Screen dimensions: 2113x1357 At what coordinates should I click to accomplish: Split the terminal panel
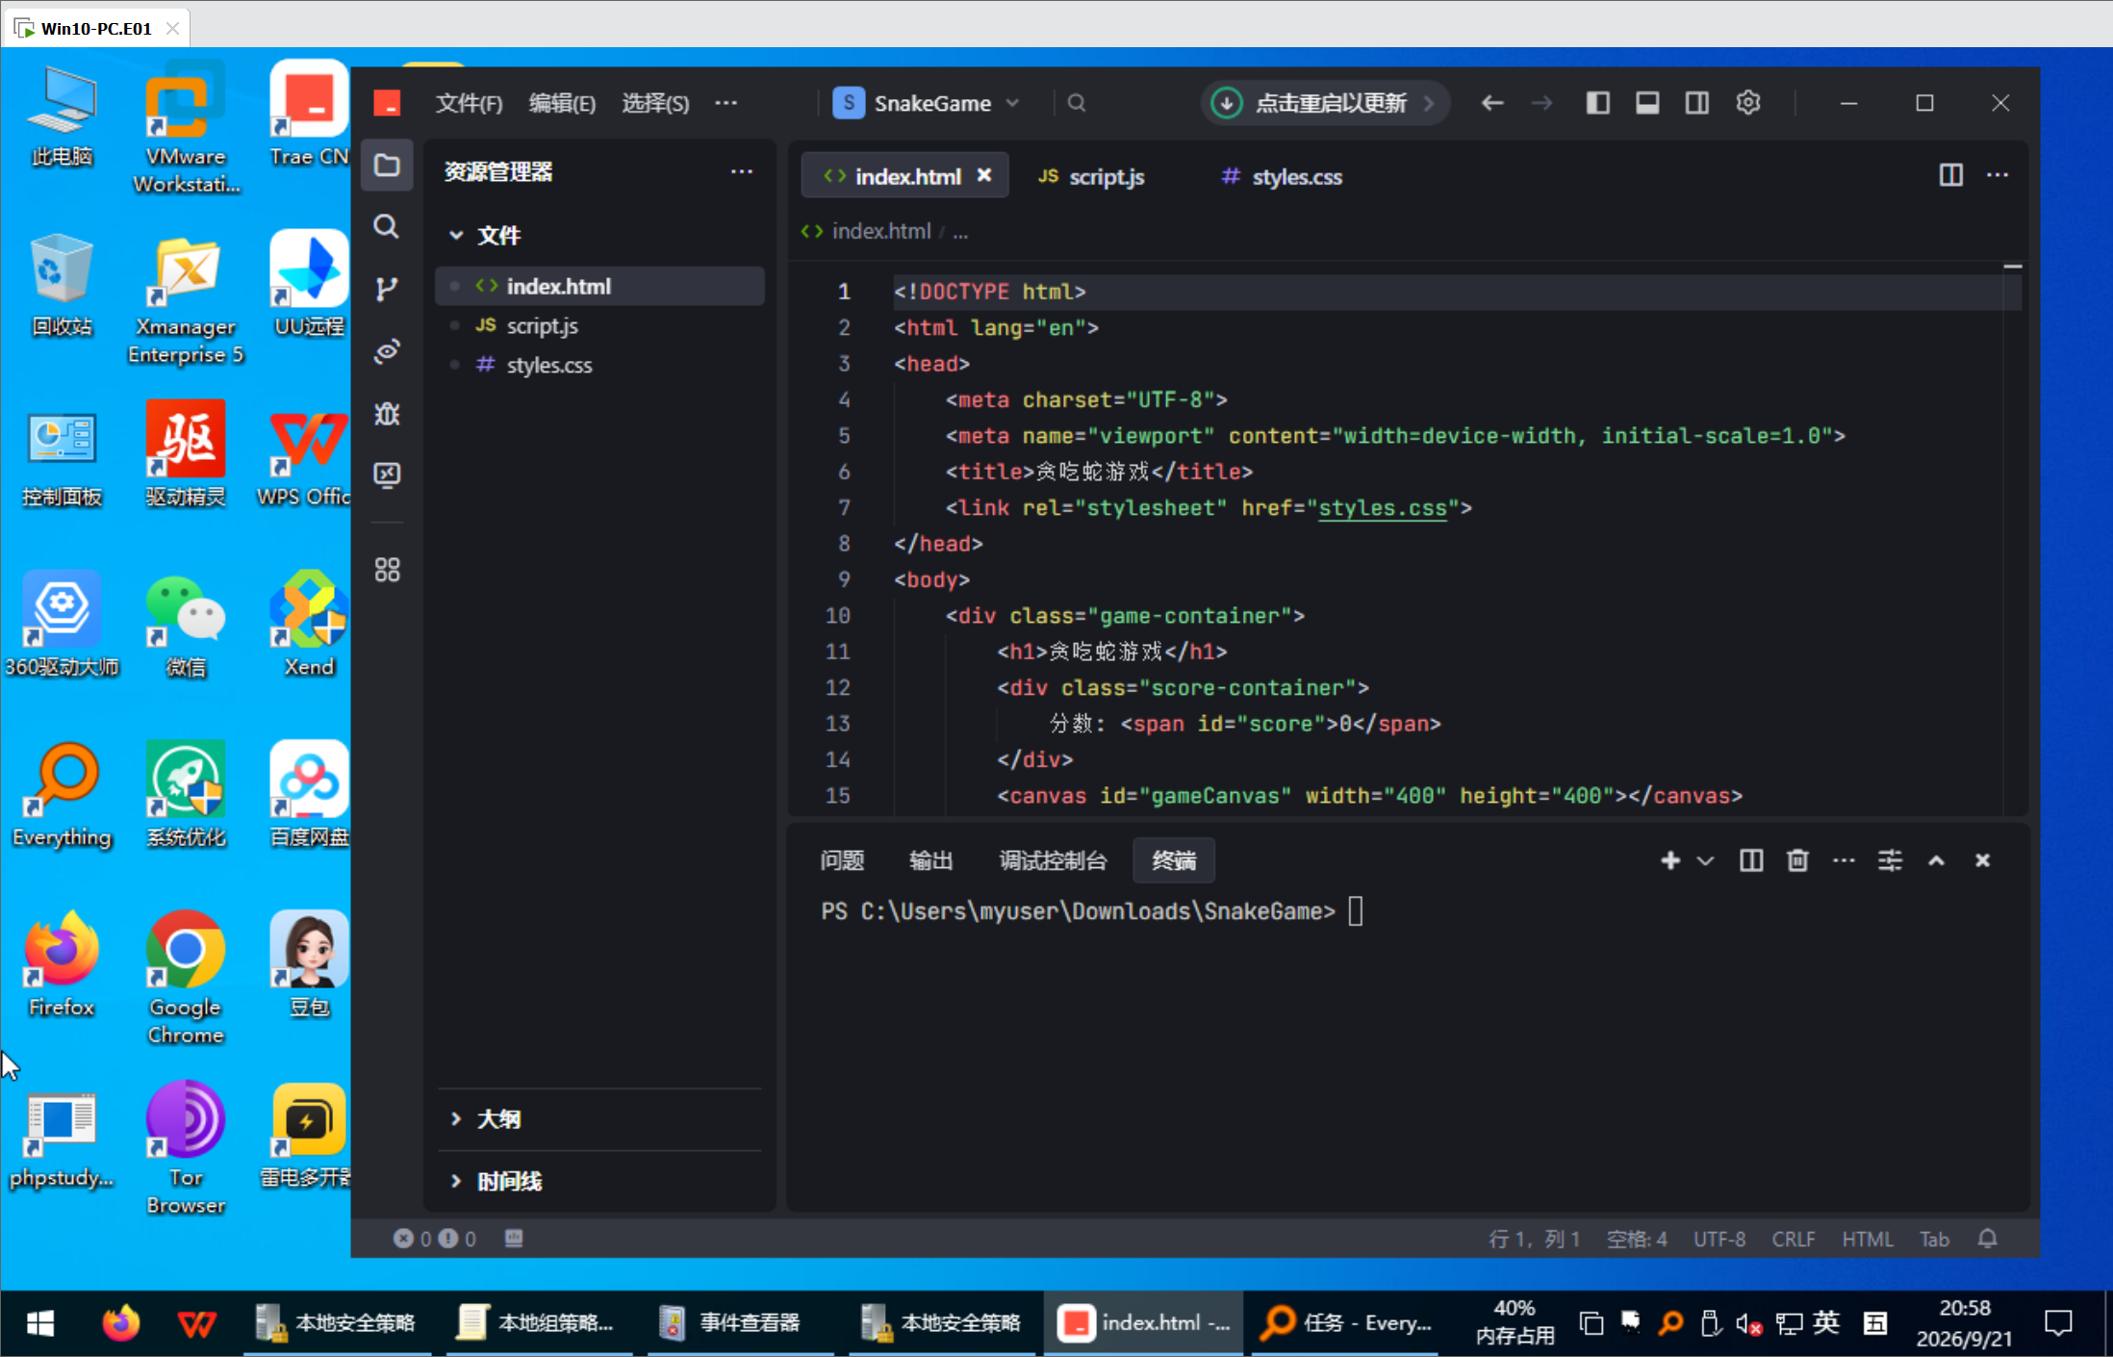[1751, 860]
